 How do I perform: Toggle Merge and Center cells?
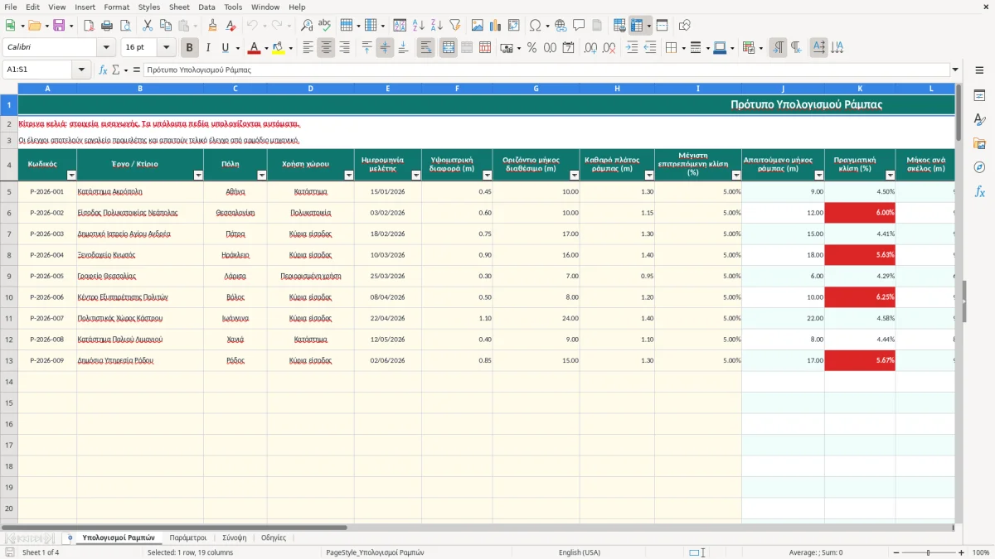tap(448, 48)
